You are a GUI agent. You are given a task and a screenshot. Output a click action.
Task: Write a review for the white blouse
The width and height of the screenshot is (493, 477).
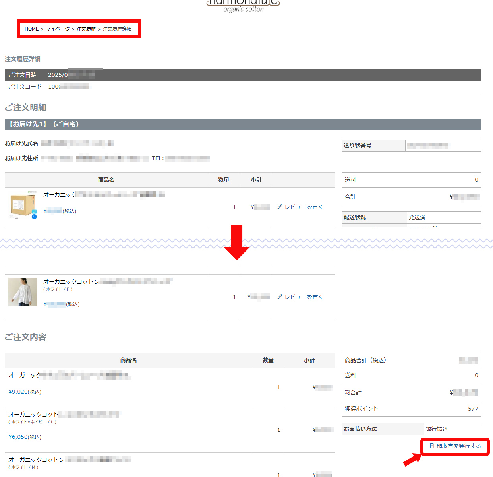click(304, 297)
